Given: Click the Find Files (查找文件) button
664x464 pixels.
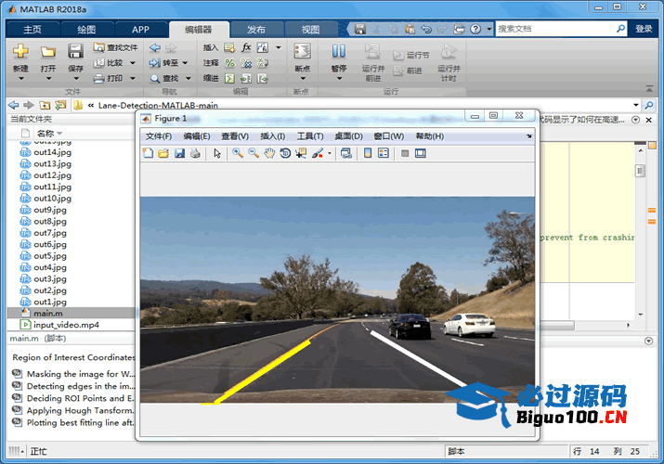Looking at the screenshot, I should (115, 47).
